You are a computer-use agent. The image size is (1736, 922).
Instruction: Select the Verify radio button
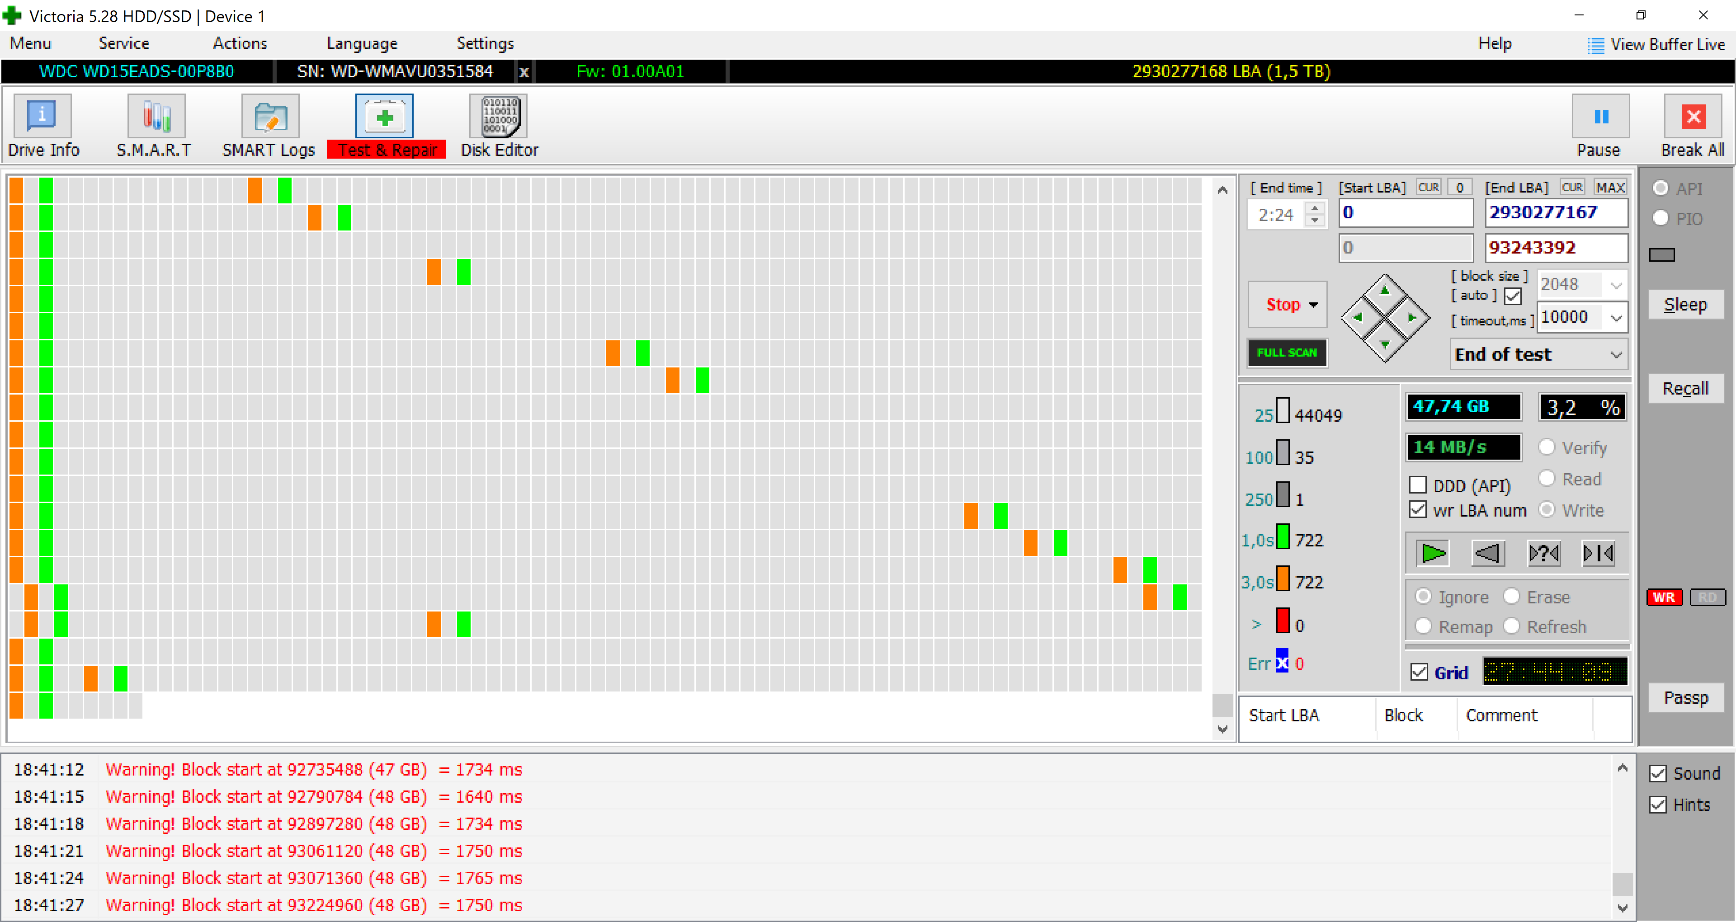pyautogui.click(x=1547, y=447)
